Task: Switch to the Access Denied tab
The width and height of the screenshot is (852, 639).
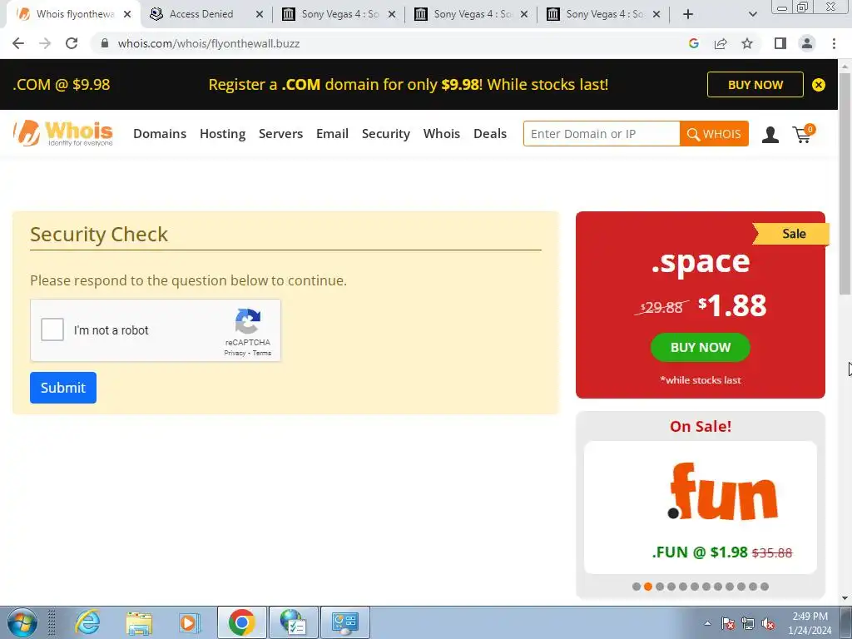Action: [x=202, y=14]
